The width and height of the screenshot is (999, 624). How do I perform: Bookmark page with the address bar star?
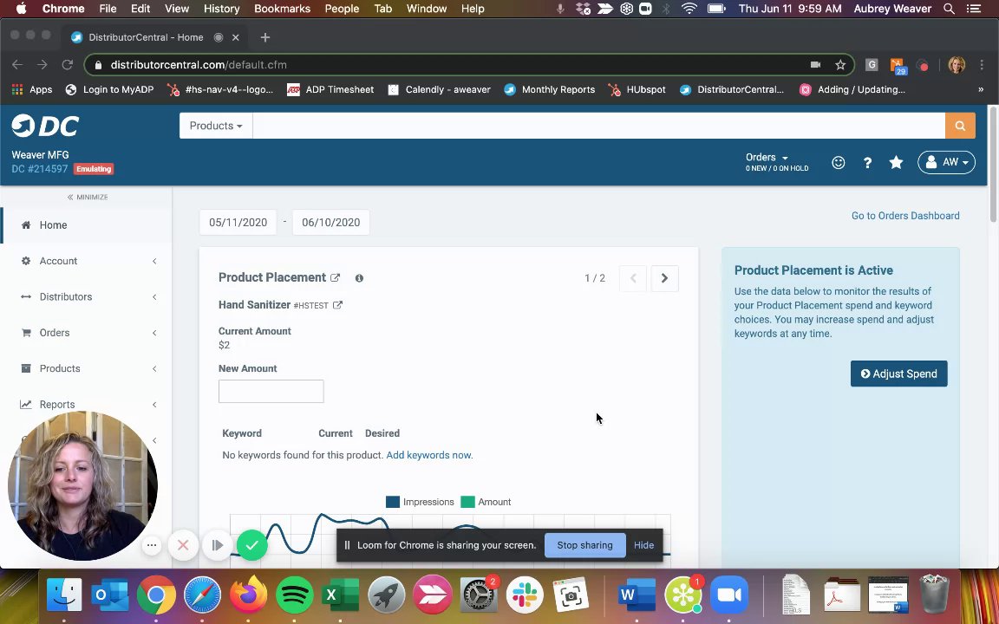pos(840,64)
